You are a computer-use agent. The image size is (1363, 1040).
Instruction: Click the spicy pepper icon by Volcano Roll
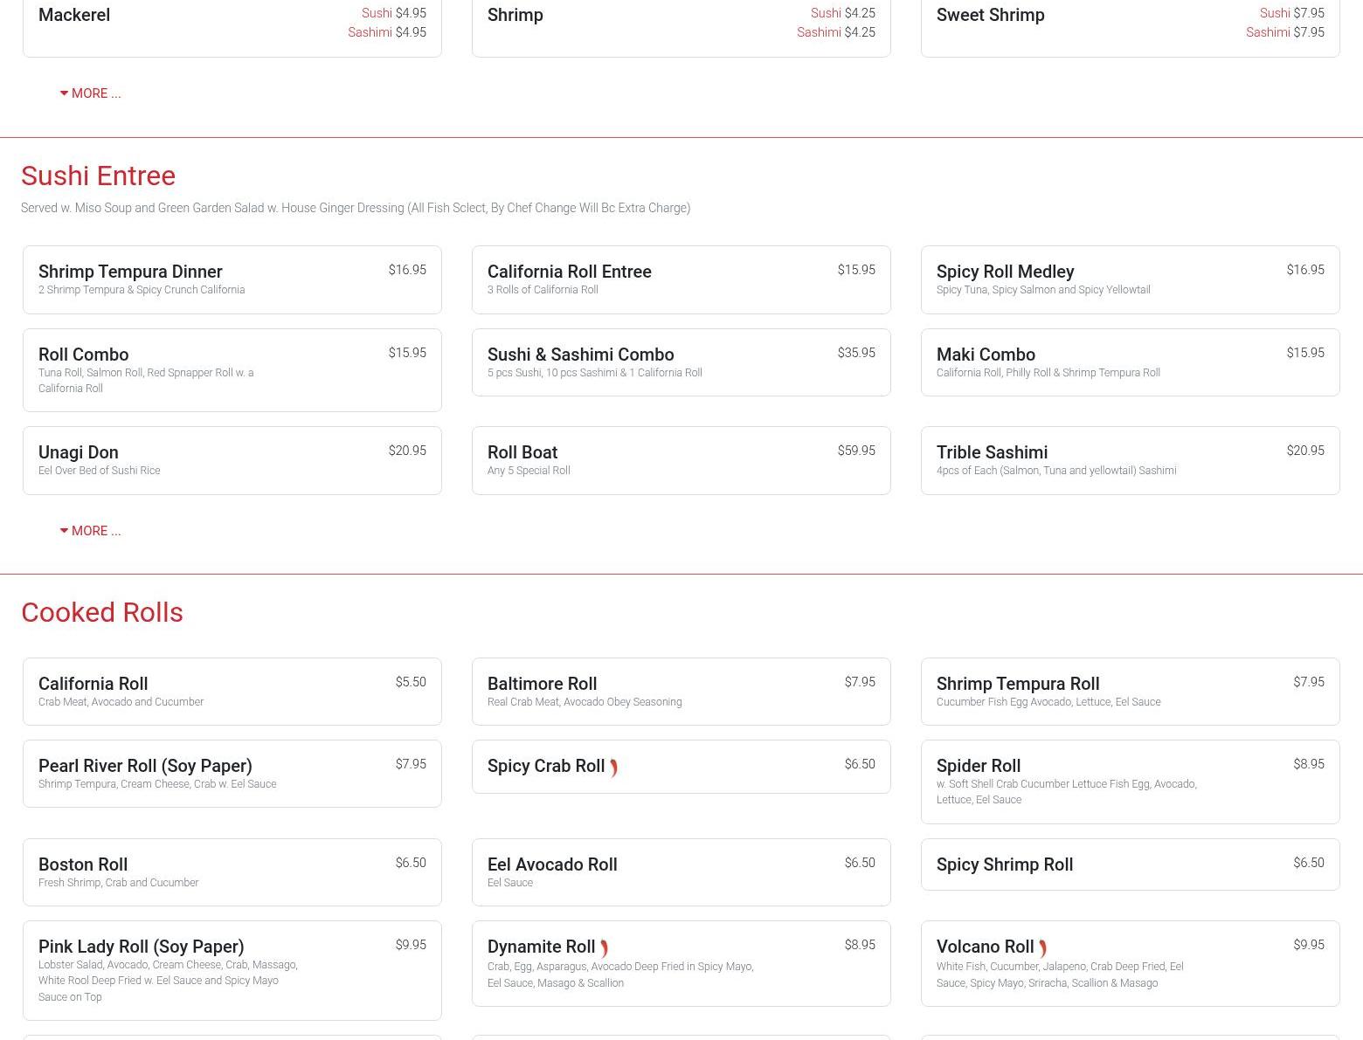coord(1042,948)
